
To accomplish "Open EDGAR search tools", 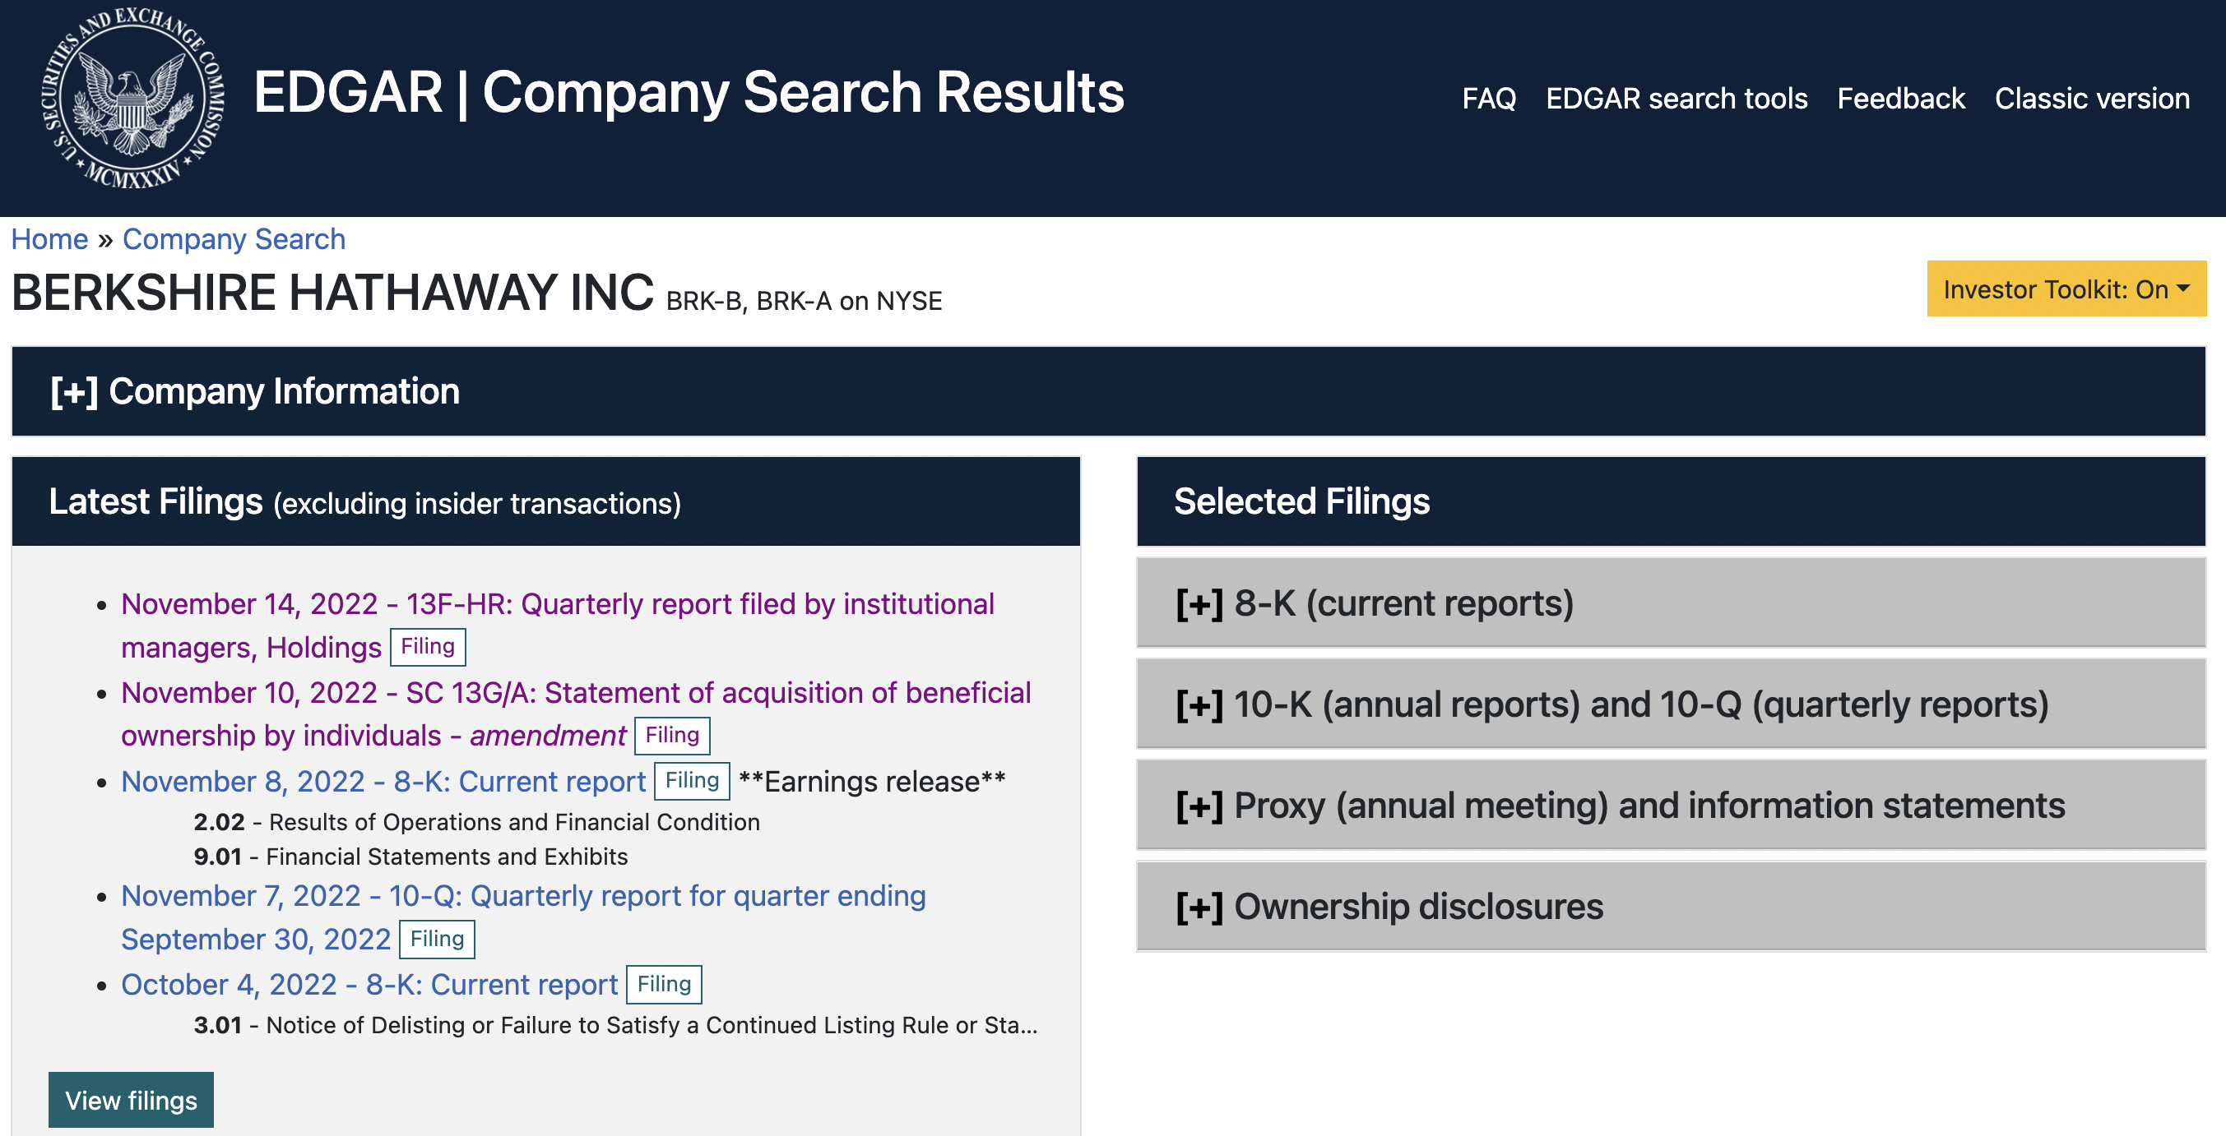I will click(1676, 99).
